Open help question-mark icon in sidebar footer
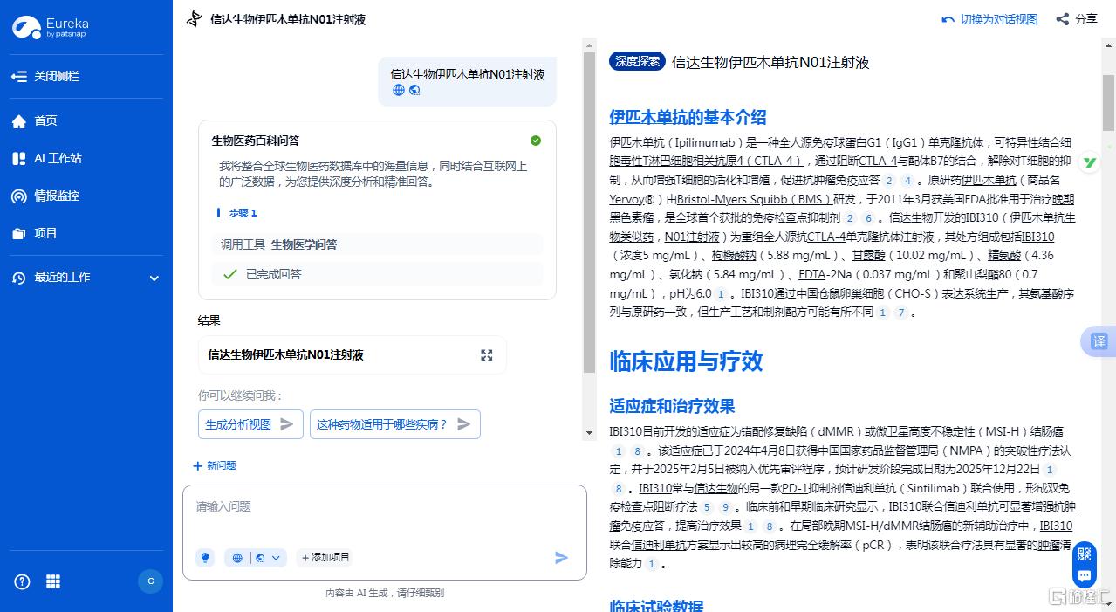The width and height of the screenshot is (1116, 612). pyautogui.click(x=22, y=581)
